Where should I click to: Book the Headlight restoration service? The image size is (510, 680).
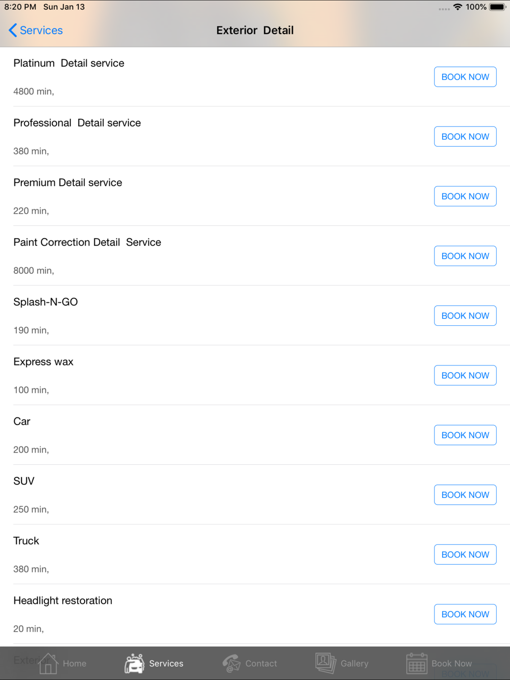coord(465,614)
